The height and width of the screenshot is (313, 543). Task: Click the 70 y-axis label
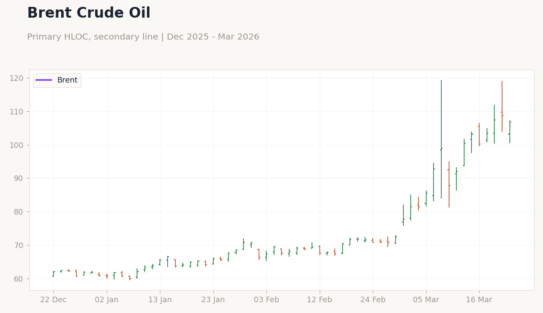(x=19, y=245)
